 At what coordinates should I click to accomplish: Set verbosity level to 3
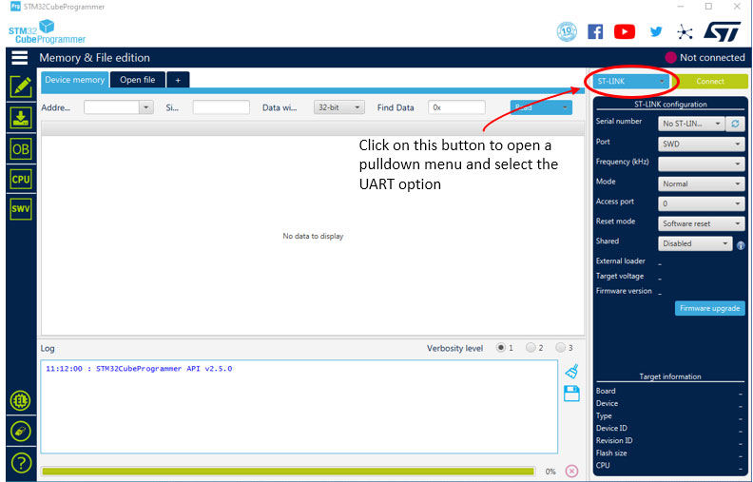(560, 348)
